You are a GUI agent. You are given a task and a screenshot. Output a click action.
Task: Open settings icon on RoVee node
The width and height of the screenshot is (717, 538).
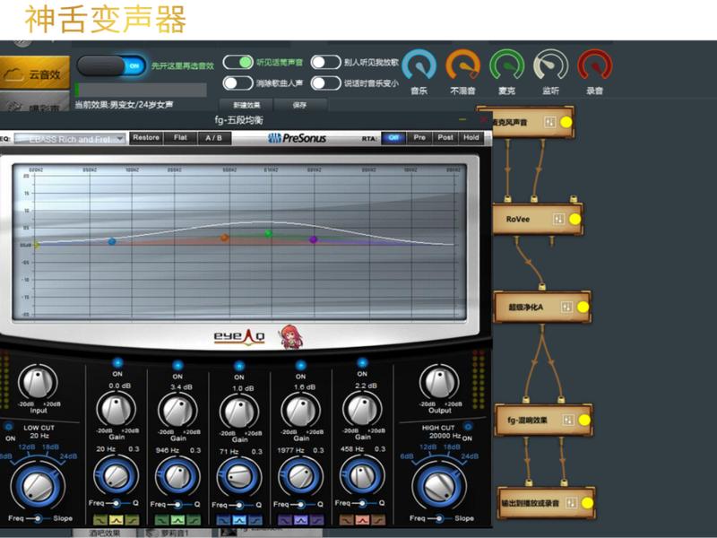pyautogui.click(x=558, y=219)
